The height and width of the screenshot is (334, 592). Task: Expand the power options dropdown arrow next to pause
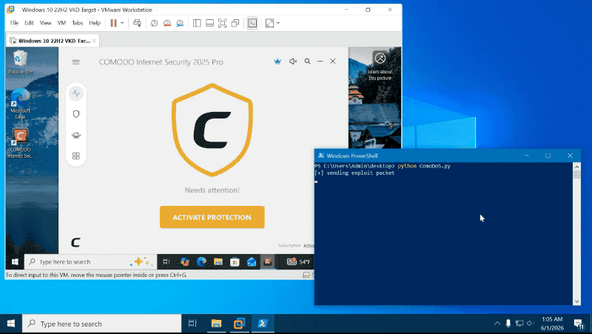coord(122,23)
